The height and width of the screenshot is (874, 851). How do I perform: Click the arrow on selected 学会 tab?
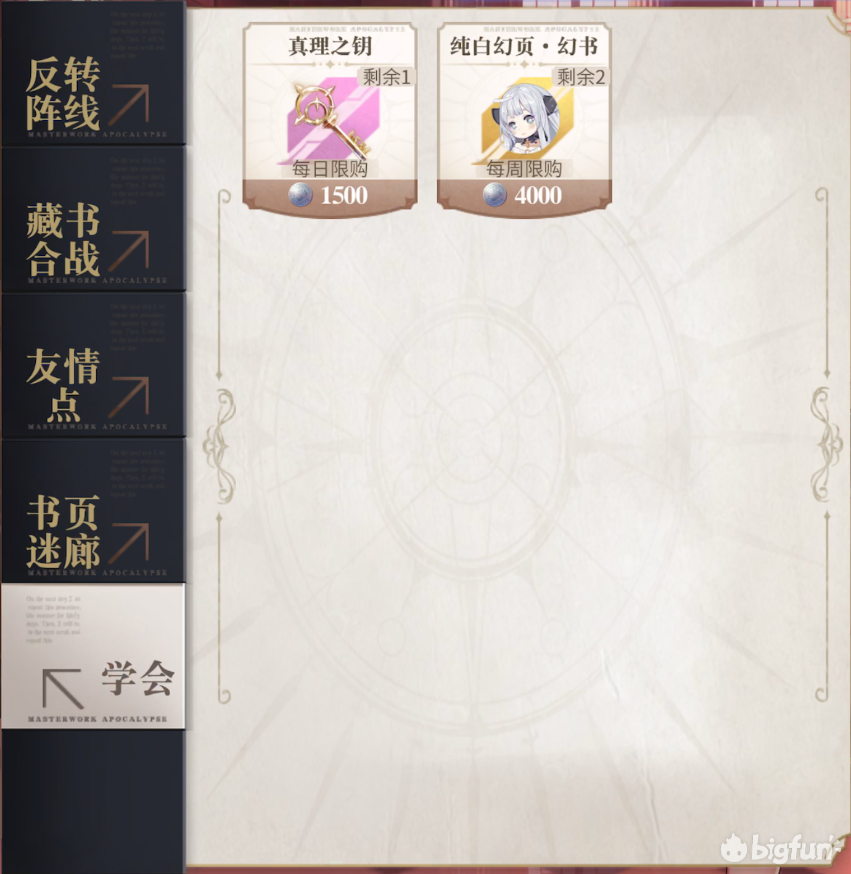click(62, 688)
